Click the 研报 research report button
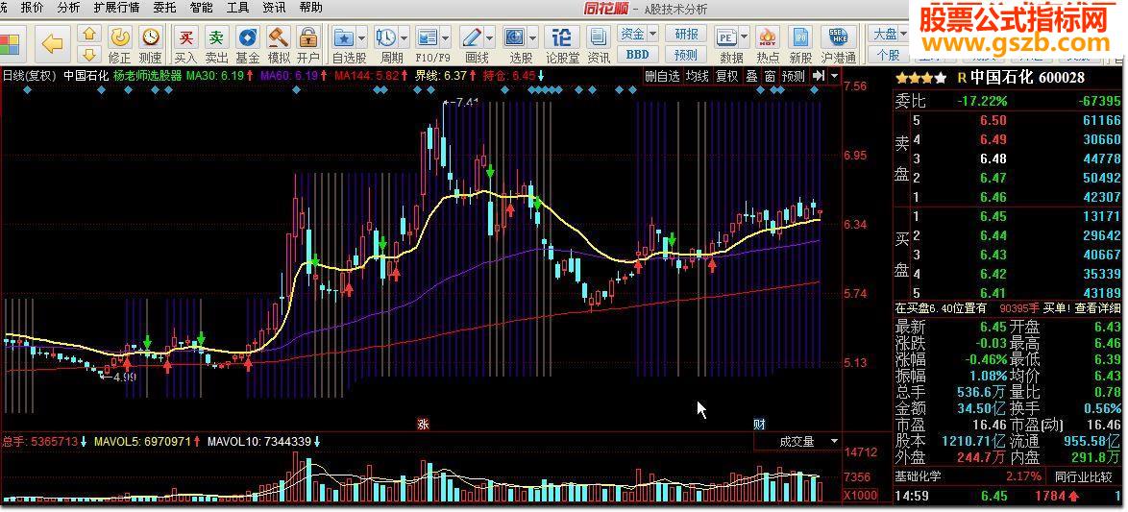 (x=686, y=34)
